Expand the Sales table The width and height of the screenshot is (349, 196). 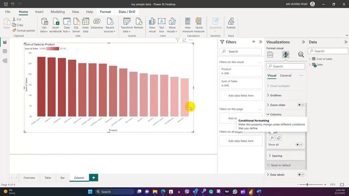[x=310, y=65]
